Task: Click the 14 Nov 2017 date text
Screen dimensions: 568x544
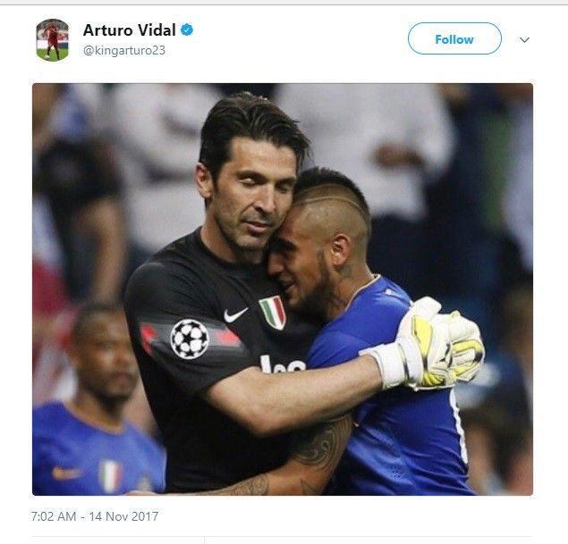Action: (123, 516)
